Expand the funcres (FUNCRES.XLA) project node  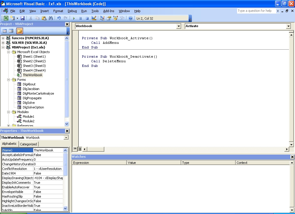tap(3, 38)
